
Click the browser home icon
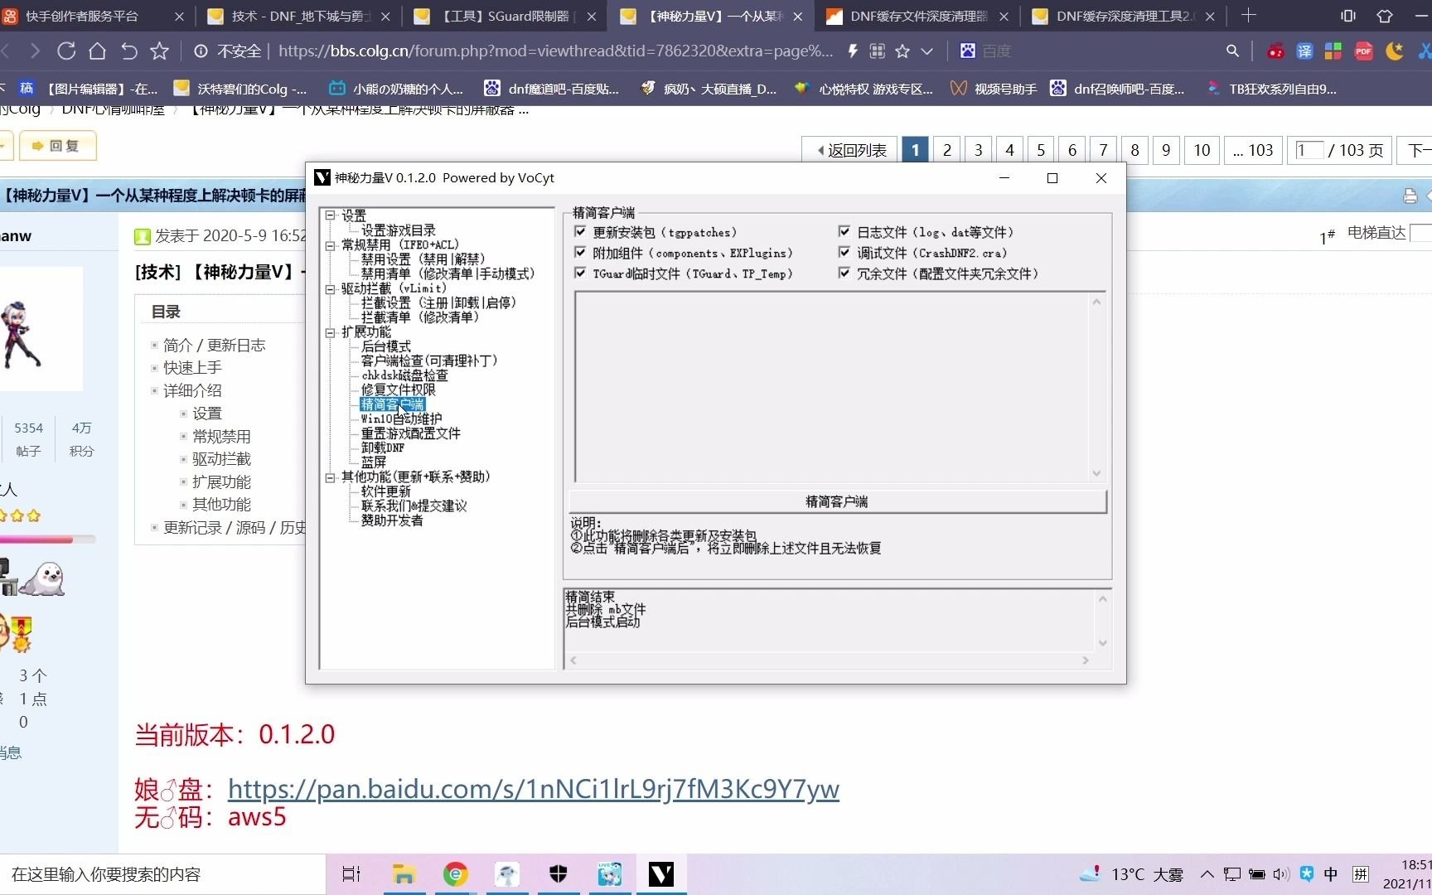click(97, 51)
